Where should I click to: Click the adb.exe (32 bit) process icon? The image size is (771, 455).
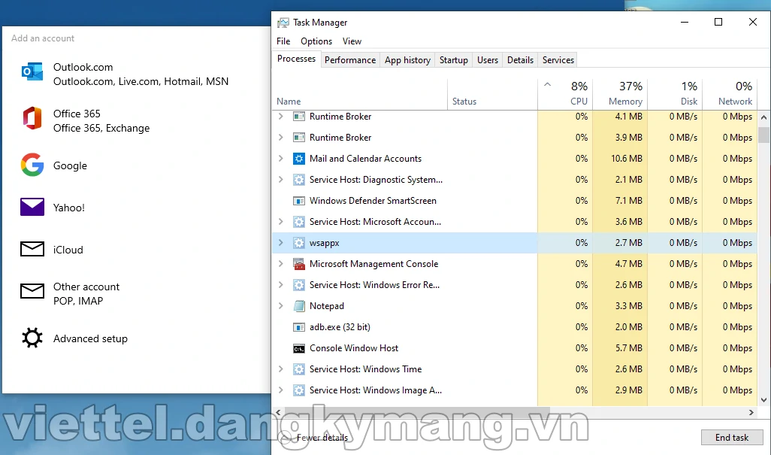tap(298, 327)
